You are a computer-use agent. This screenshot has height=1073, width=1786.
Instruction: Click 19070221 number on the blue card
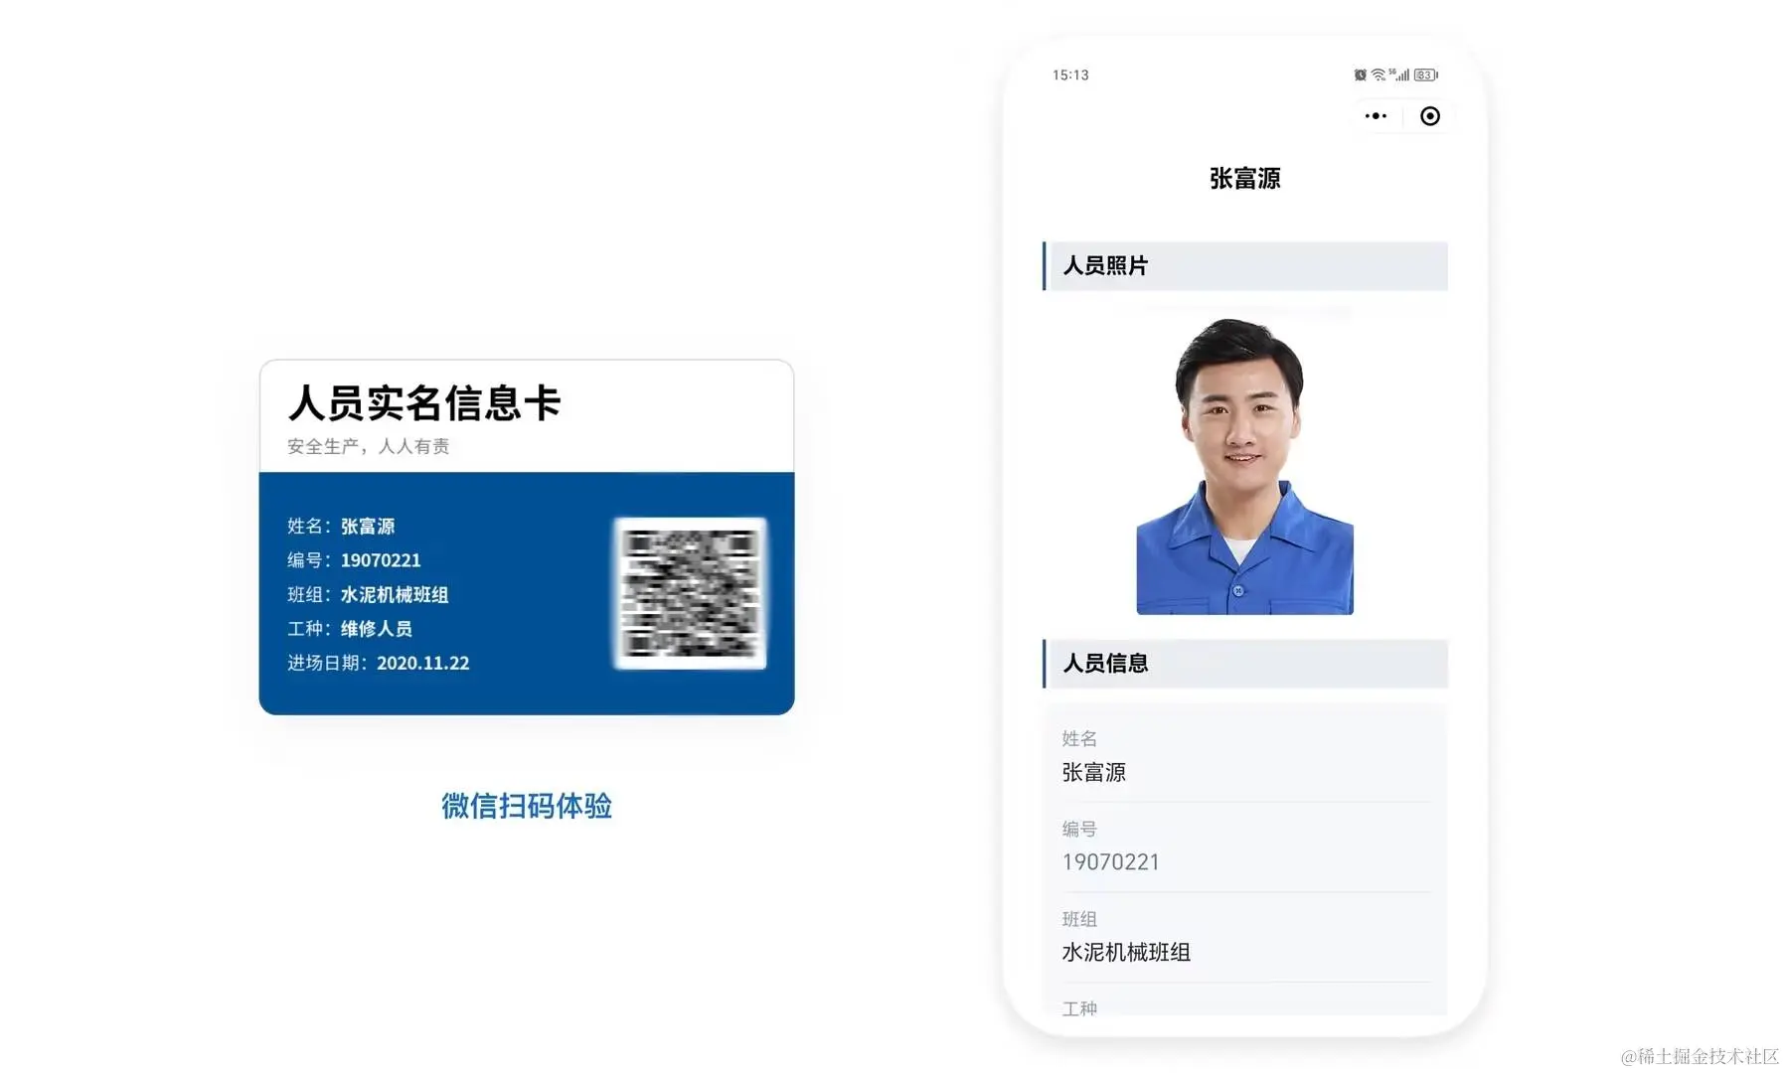(x=381, y=560)
